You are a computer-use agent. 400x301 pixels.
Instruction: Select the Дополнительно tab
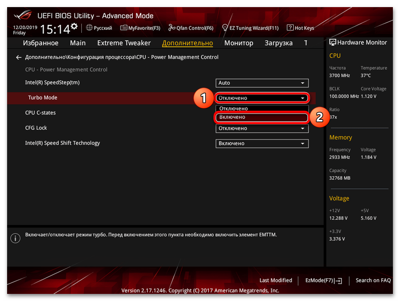click(x=187, y=43)
